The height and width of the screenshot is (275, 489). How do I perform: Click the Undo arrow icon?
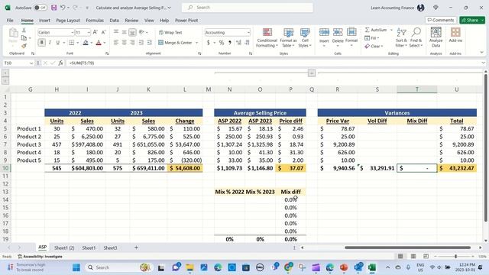pyautogui.click(x=63, y=8)
